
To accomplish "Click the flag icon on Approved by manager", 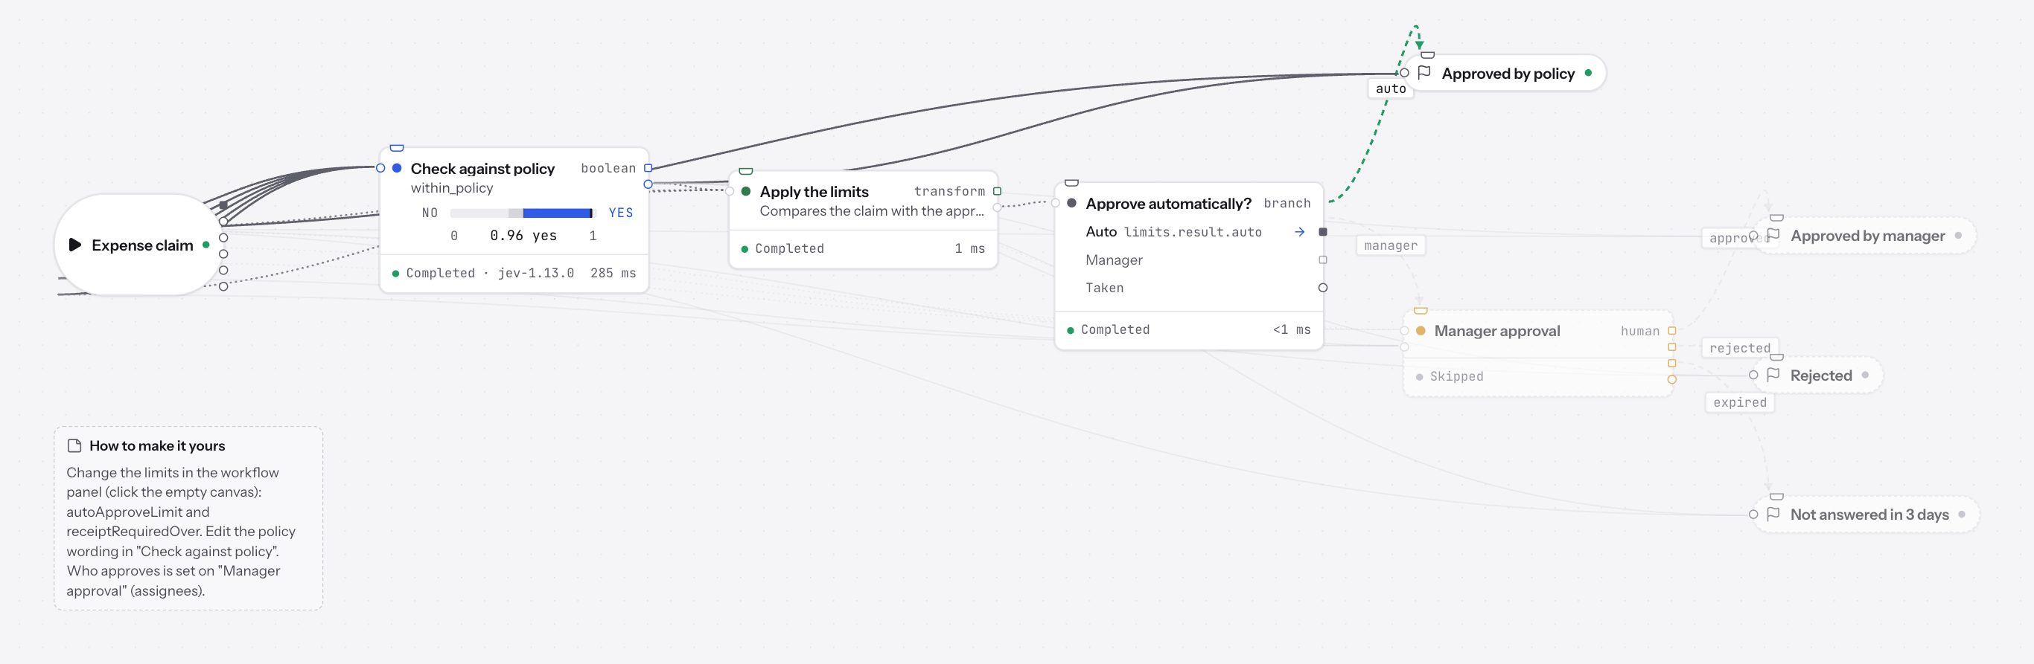I will [x=1773, y=235].
